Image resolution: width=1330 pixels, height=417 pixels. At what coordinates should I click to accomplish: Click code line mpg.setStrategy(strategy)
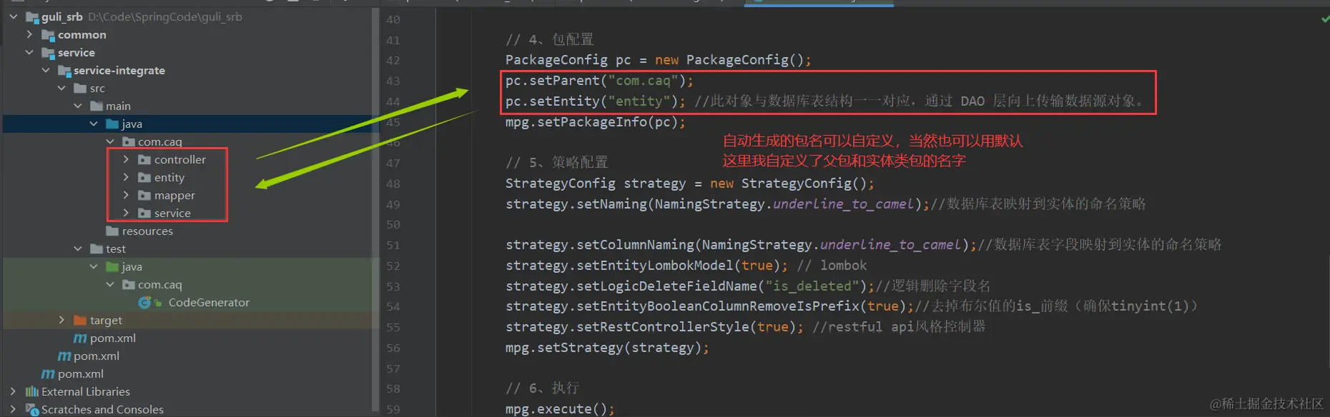pyautogui.click(x=607, y=348)
